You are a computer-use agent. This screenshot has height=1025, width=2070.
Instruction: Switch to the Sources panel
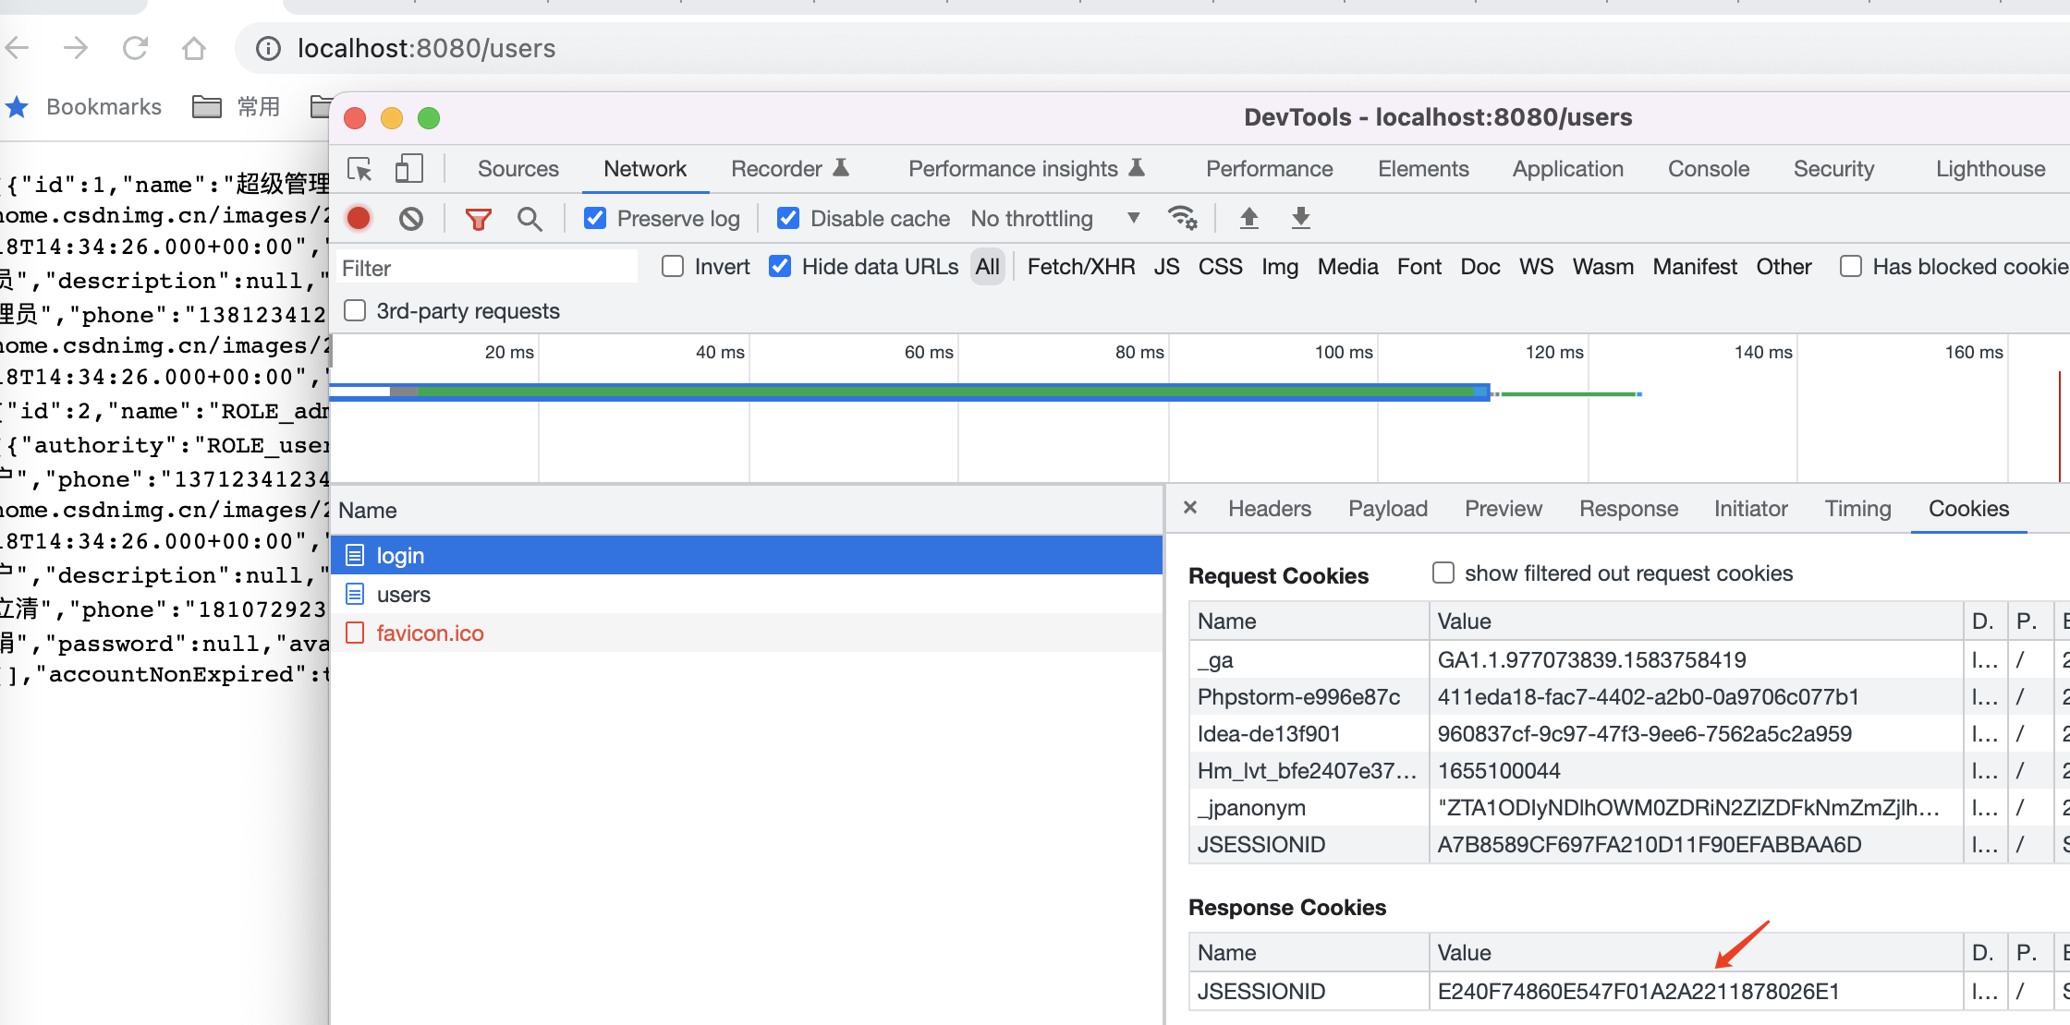[x=518, y=169]
